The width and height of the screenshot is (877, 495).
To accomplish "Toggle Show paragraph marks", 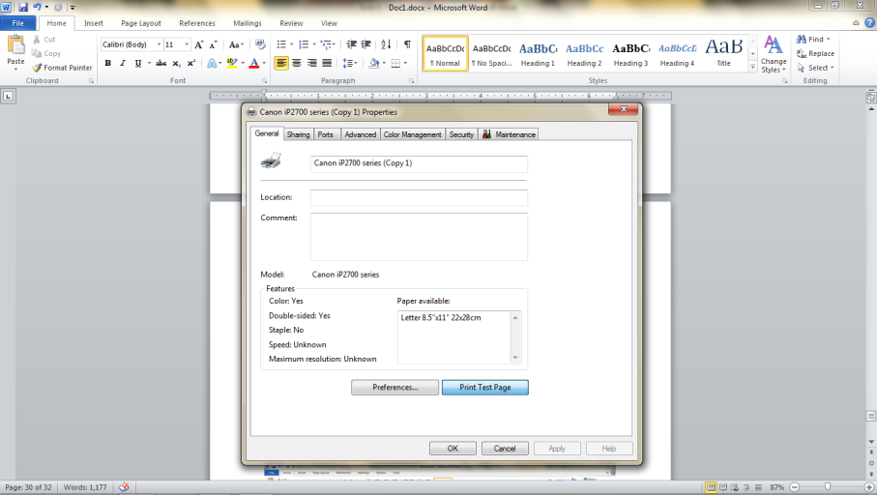I will point(407,44).
